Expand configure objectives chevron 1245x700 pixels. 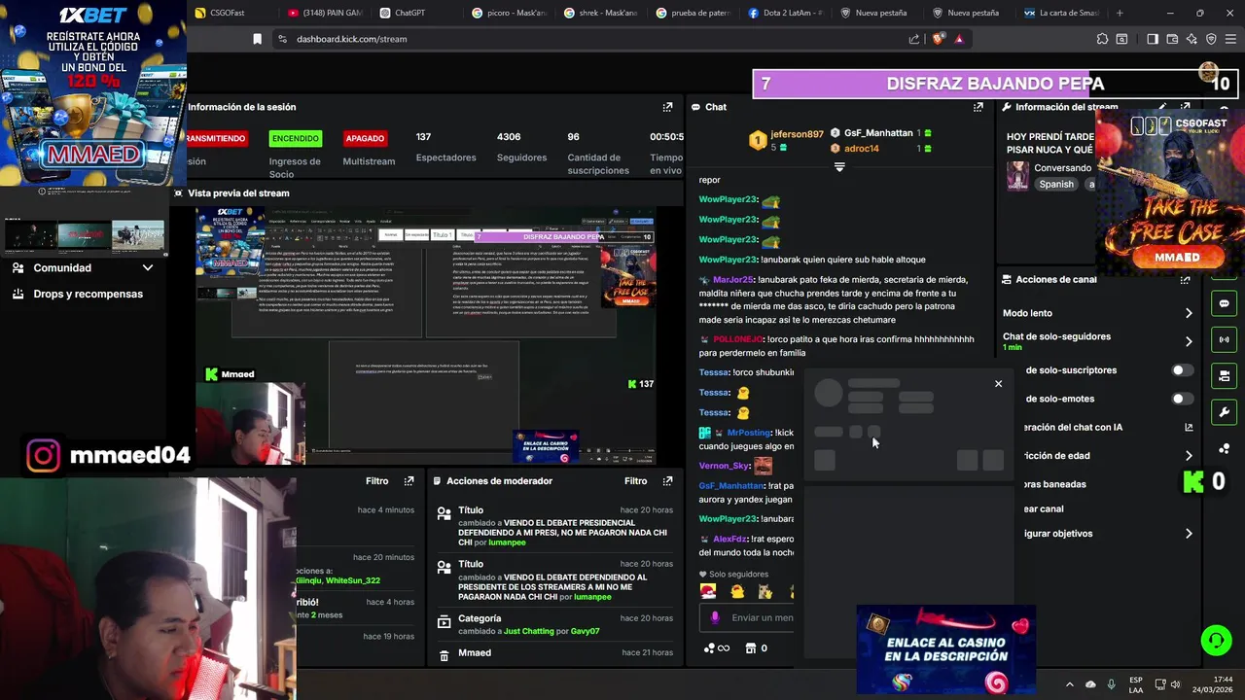click(x=1189, y=534)
